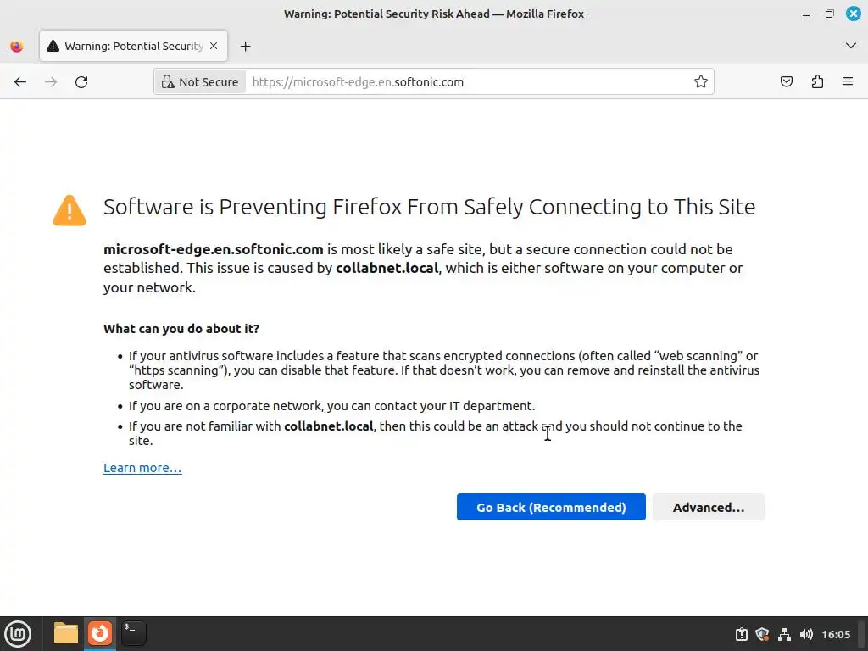This screenshot has width=868, height=651.
Task: Follow the Learn more… link
Action: pyautogui.click(x=142, y=468)
